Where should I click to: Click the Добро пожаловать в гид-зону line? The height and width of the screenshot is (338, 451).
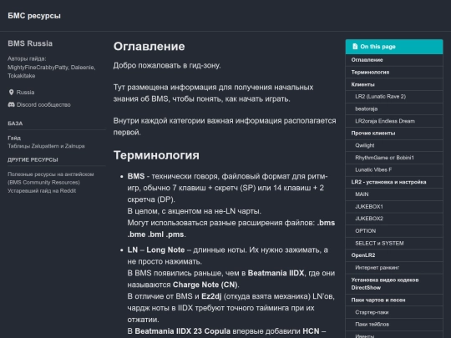click(x=167, y=66)
